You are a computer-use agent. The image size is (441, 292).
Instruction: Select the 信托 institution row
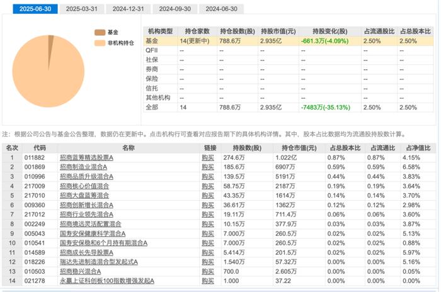(x=289, y=88)
